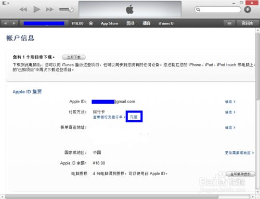Viewport: 260px width, 199px height.
Task: Click 修改 link for billing address row
Action: [230, 127]
